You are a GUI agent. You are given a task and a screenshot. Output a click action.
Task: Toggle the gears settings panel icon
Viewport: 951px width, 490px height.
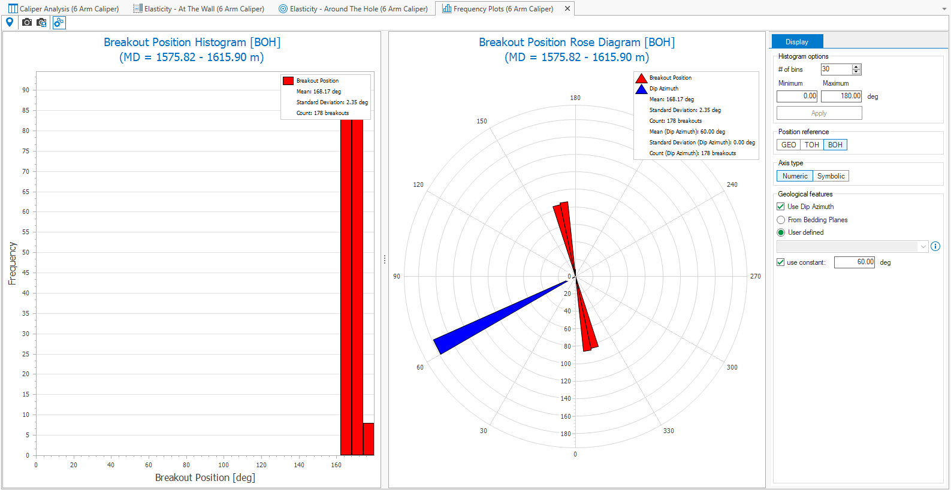click(59, 23)
